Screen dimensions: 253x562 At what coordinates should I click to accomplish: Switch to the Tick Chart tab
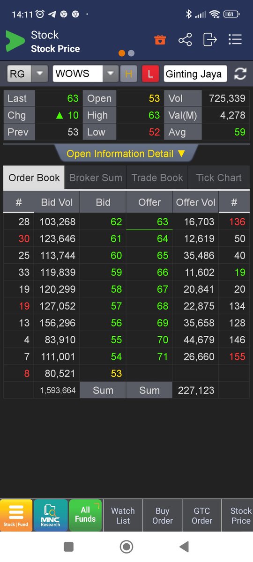coord(219,177)
